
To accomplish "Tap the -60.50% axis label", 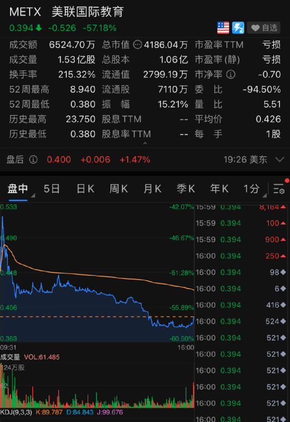I will tap(181, 339).
